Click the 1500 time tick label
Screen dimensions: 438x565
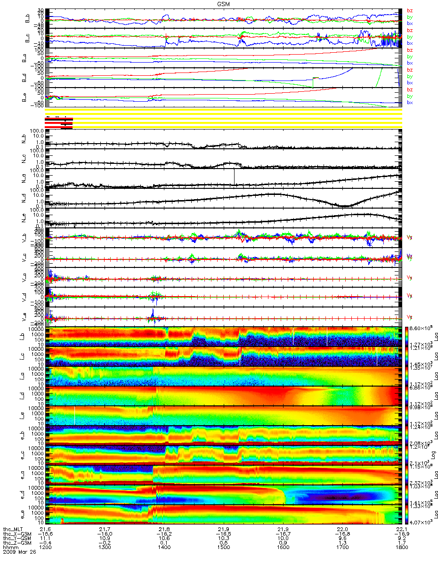coord(224,548)
